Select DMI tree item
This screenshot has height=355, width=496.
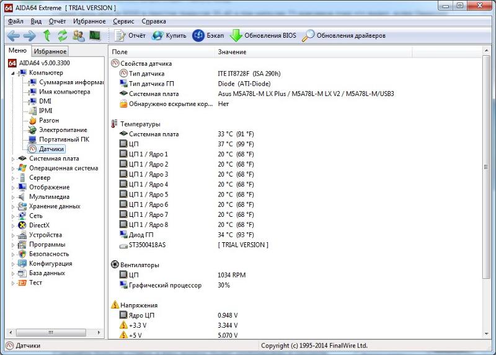point(45,101)
